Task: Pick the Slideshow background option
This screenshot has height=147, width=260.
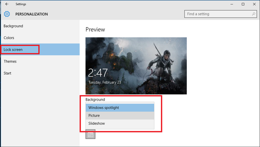Action: 120,124
